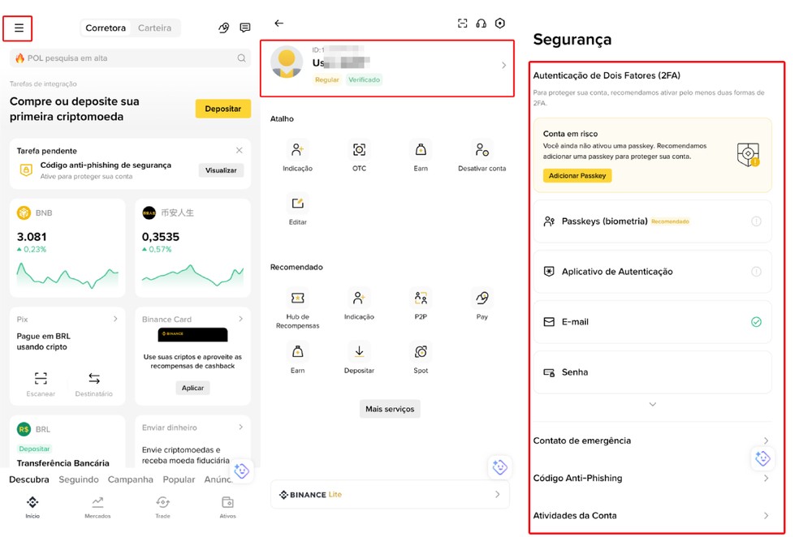Open the headset customer support icon
This screenshot has height=537, width=799.
(482, 24)
